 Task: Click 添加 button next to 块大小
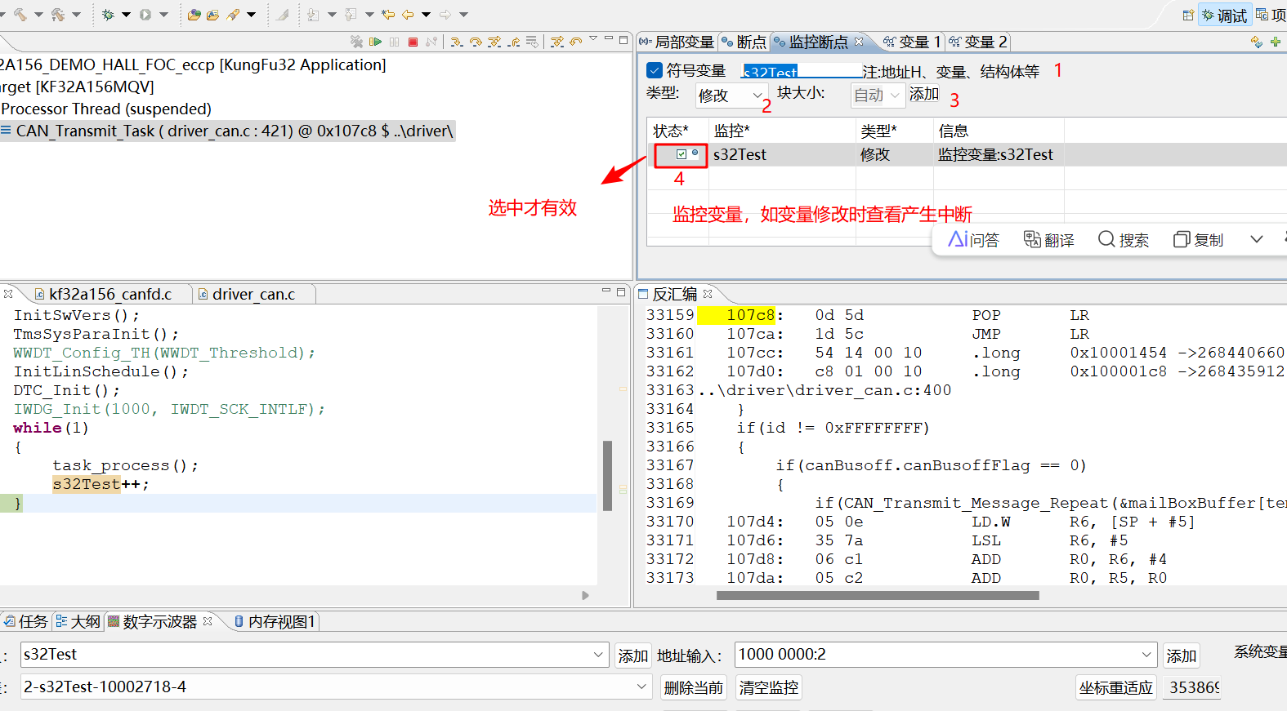coord(924,95)
